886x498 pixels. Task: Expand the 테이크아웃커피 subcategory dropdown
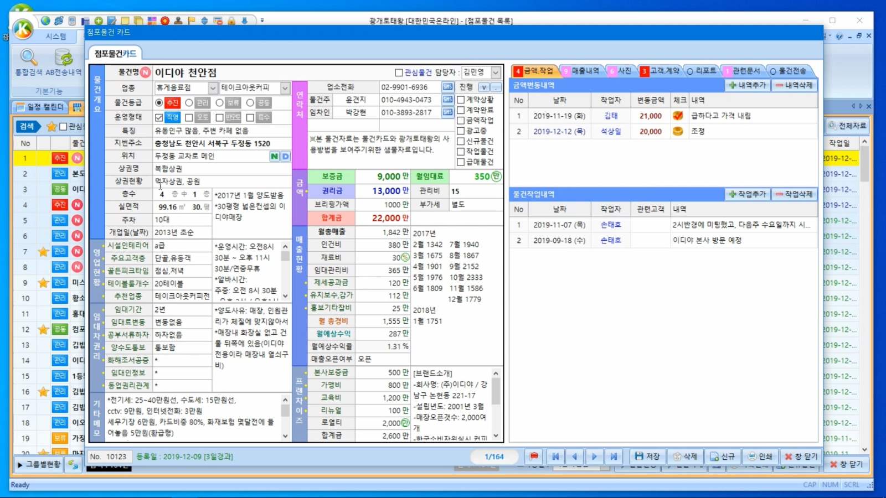[x=285, y=88]
